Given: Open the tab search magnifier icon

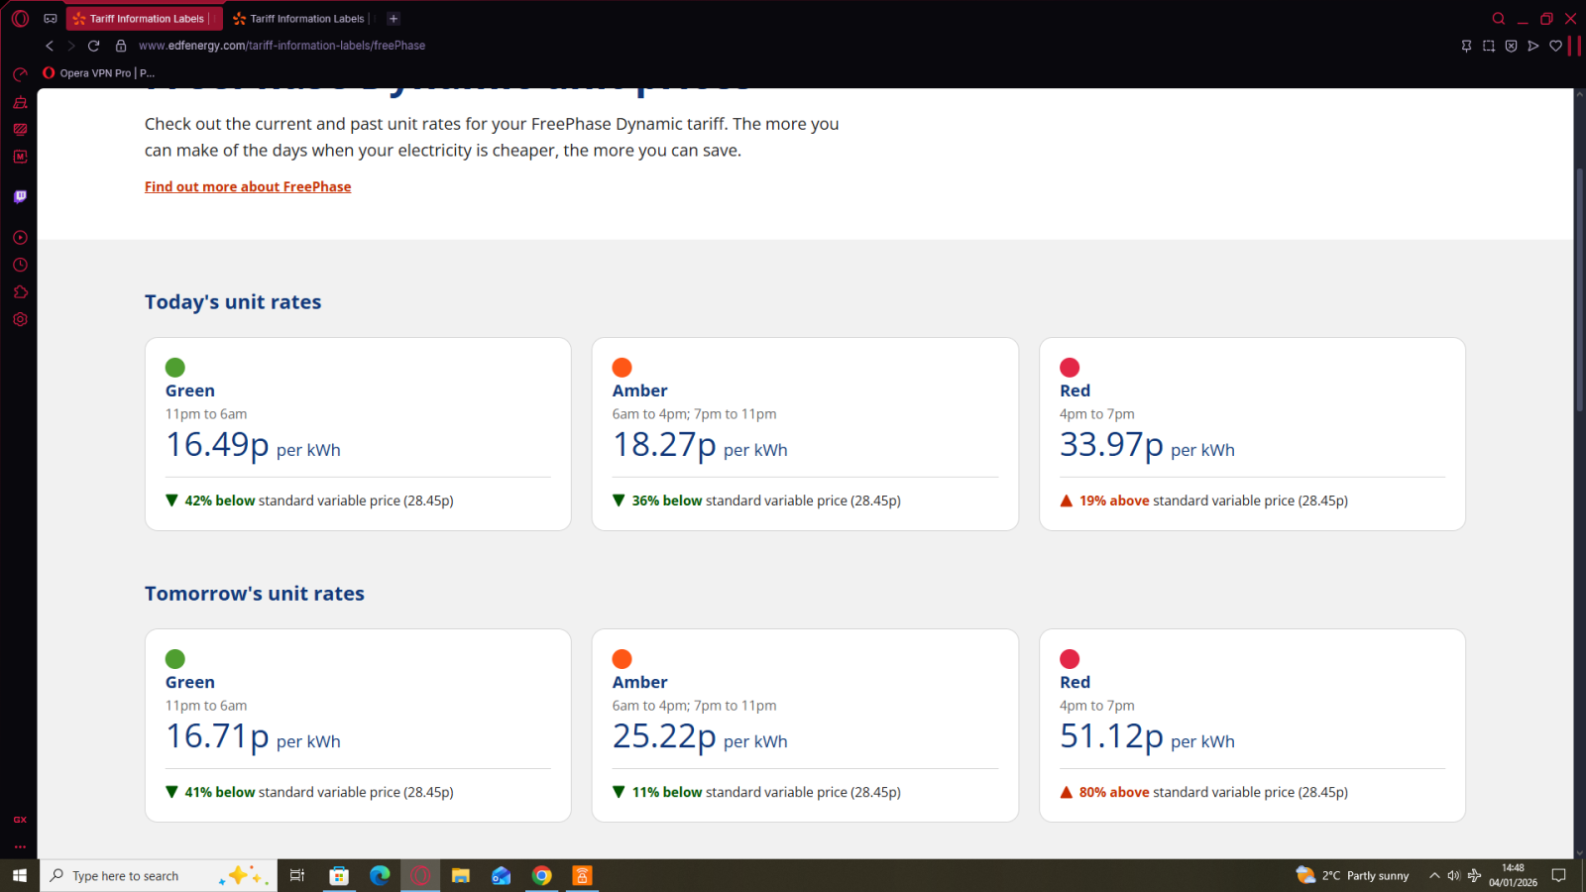Looking at the screenshot, I should [x=1499, y=19].
